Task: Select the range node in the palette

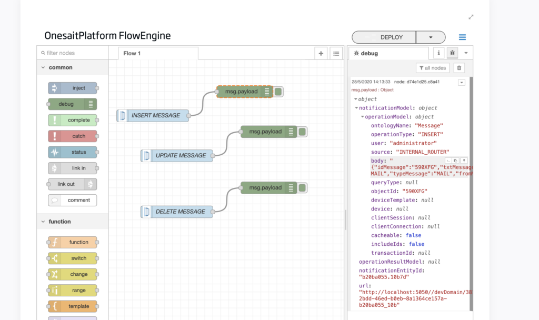Action: click(x=73, y=291)
